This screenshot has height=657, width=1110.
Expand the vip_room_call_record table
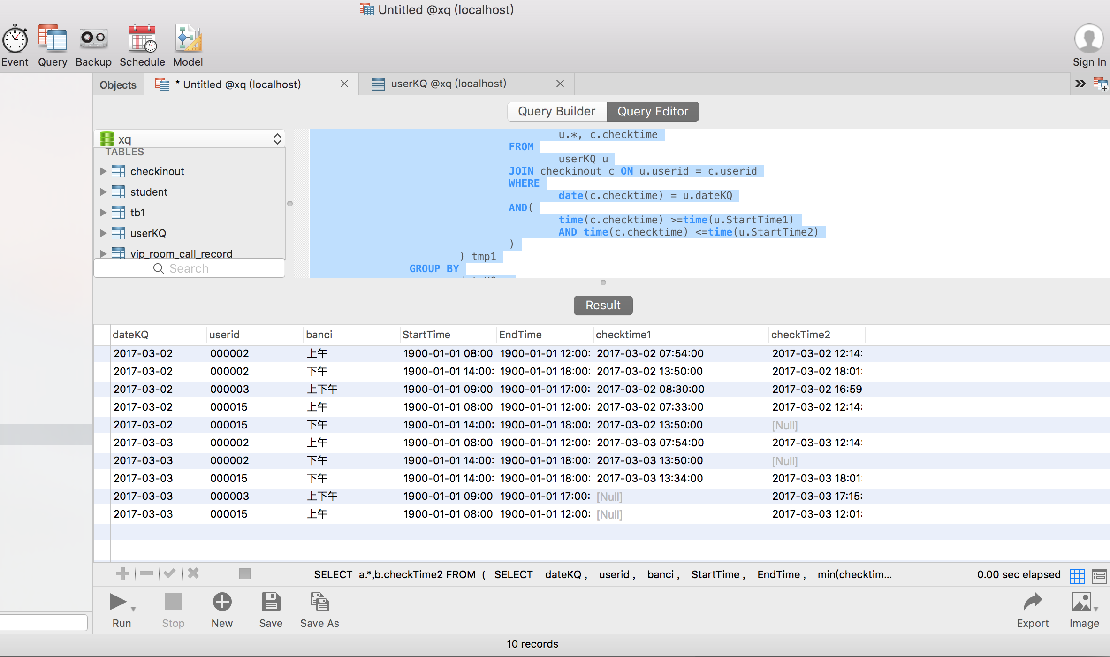point(103,253)
